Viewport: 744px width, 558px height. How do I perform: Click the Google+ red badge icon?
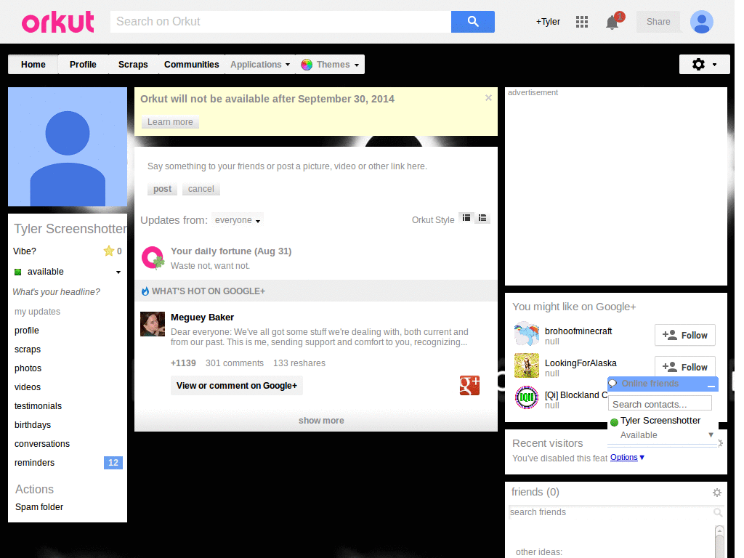pyautogui.click(x=469, y=385)
